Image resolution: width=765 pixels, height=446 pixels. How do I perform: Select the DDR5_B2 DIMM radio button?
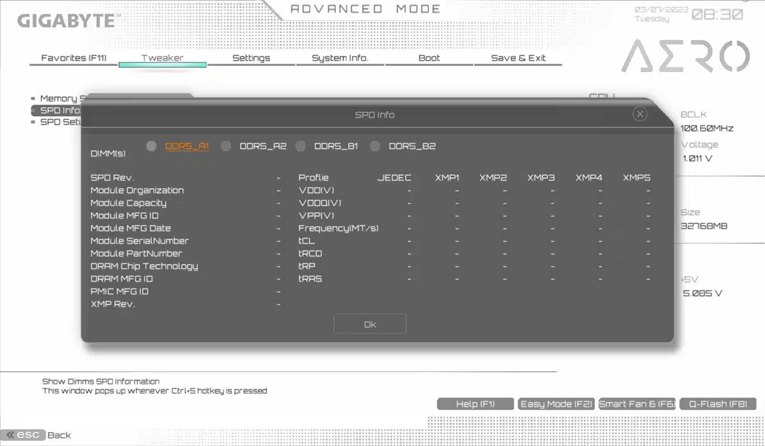click(375, 146)
